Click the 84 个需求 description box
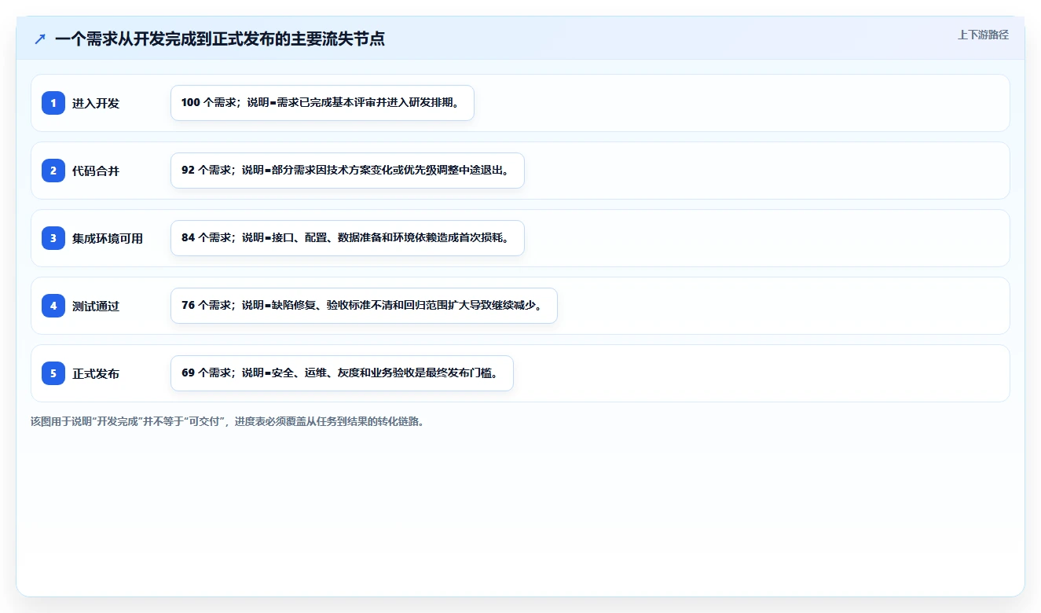Viewport: 1041px width, 613px height. 347,238
